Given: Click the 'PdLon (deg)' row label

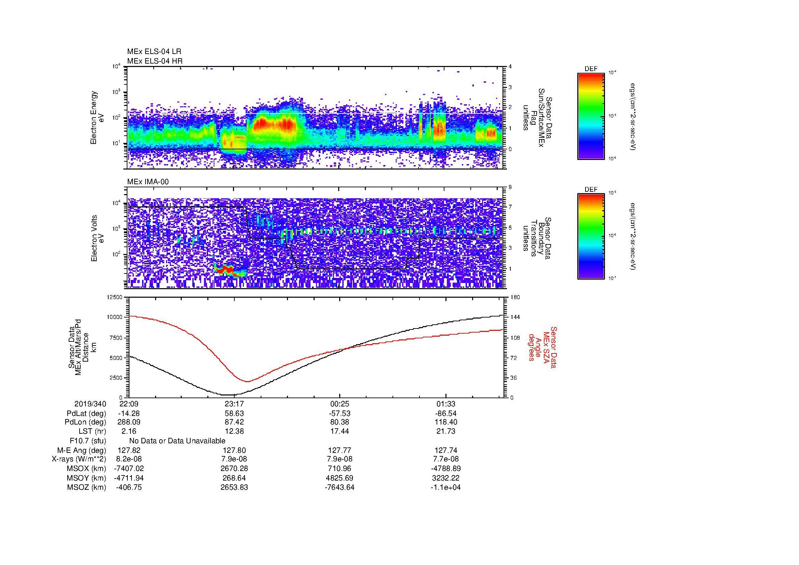Looking at the screenshot, I should click(x=85, y=422).
